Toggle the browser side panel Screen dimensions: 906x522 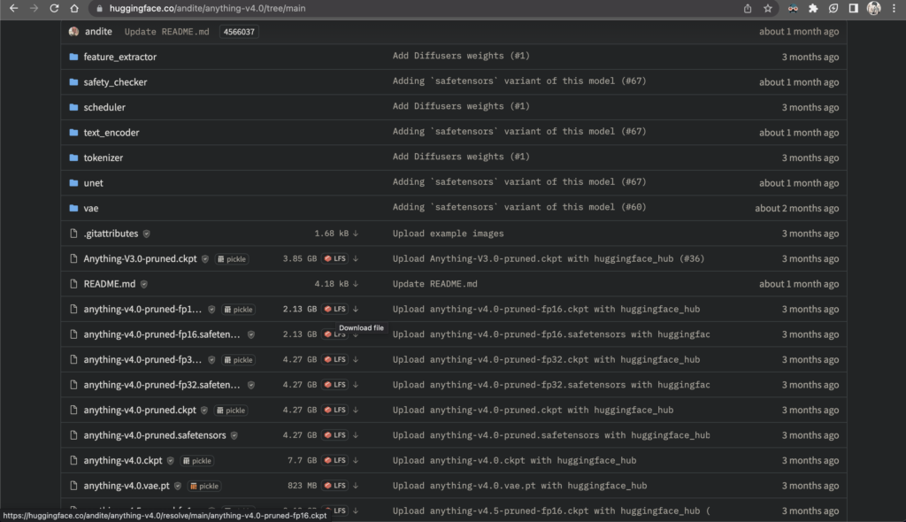(x=853, y=8)
